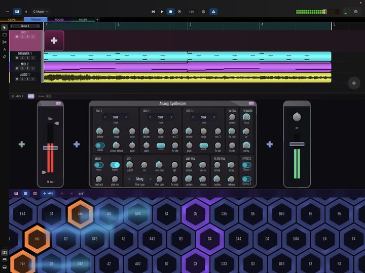Screen dimensions: 365x273
Task: Choose next filter type after Moog
Action: [151, 179]
